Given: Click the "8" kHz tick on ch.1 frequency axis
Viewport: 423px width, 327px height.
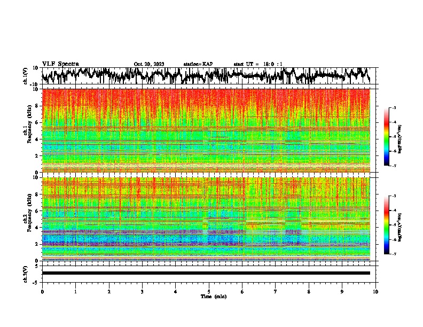Looking at the screenshot, I should (x=37, y=106).
